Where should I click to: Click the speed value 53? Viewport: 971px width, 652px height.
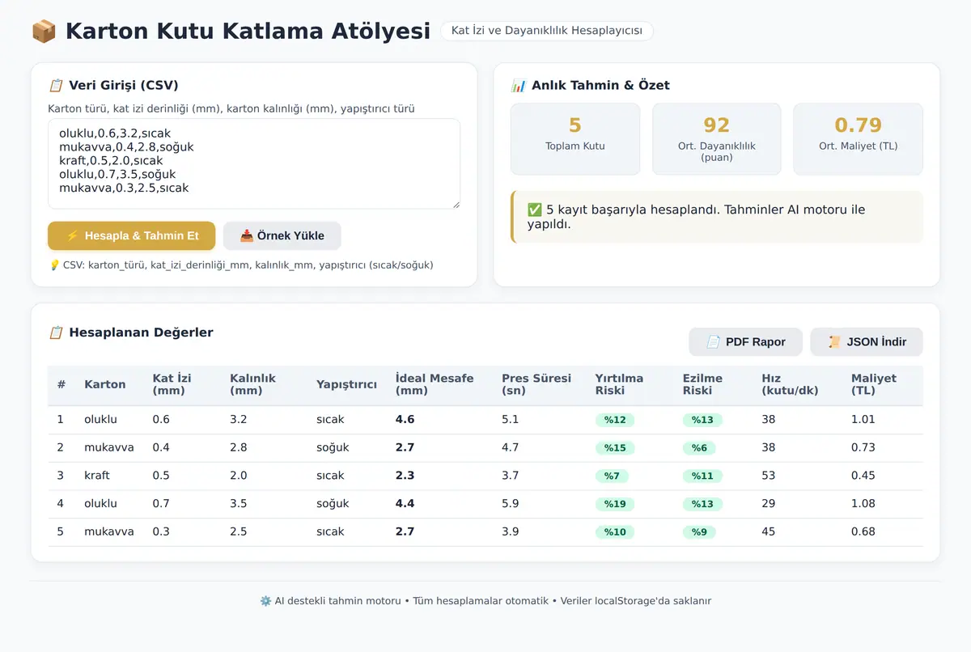[769, 476]
